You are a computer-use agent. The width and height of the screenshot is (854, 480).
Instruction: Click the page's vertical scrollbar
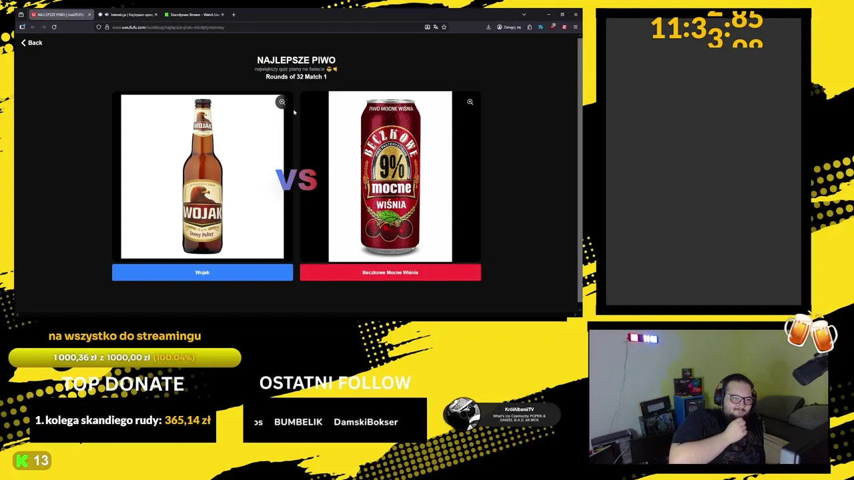click(x=580, y=169)
